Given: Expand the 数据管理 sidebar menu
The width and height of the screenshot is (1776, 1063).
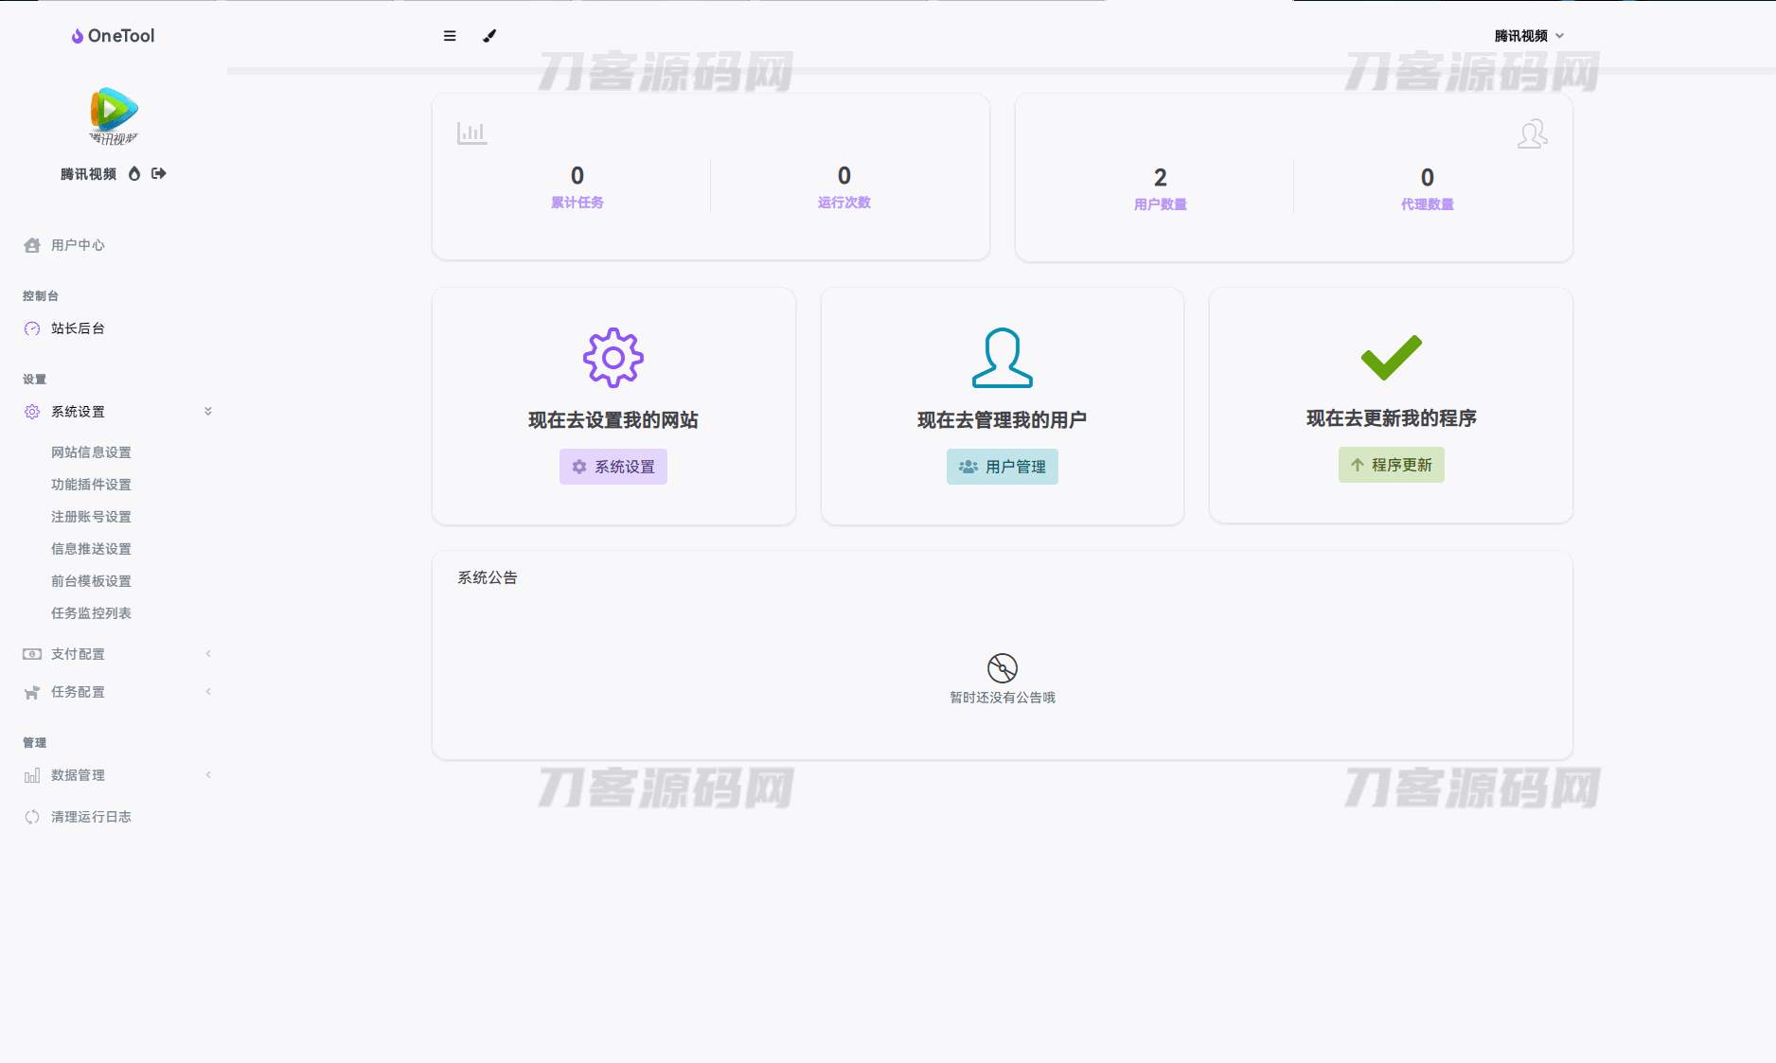Looking at the screenshot, I should pyautogui.click(x=117, y=775).
